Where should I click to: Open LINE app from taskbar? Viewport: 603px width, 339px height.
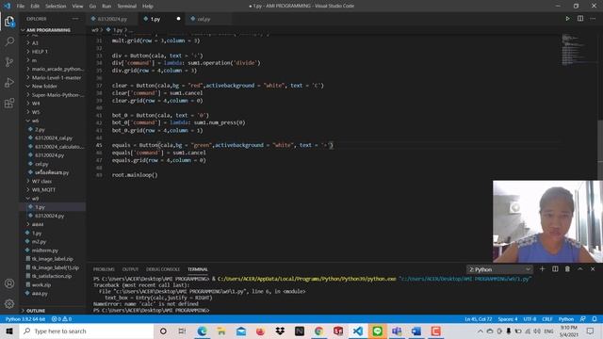click(x=377, y=331)
